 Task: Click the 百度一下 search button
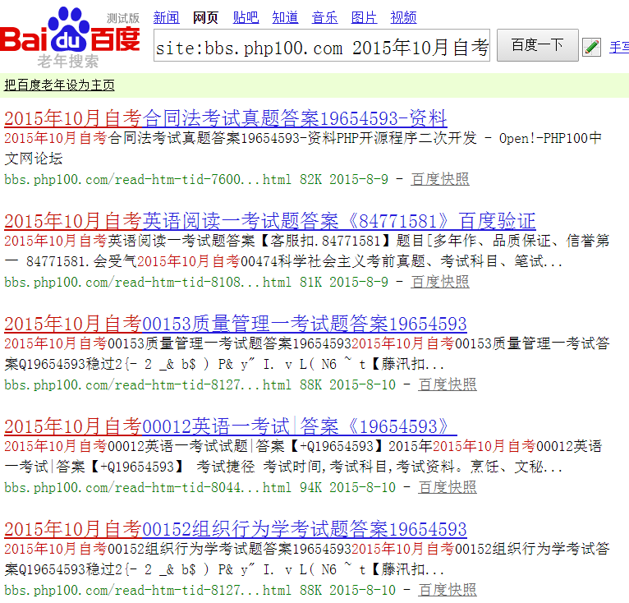[538, 45]
